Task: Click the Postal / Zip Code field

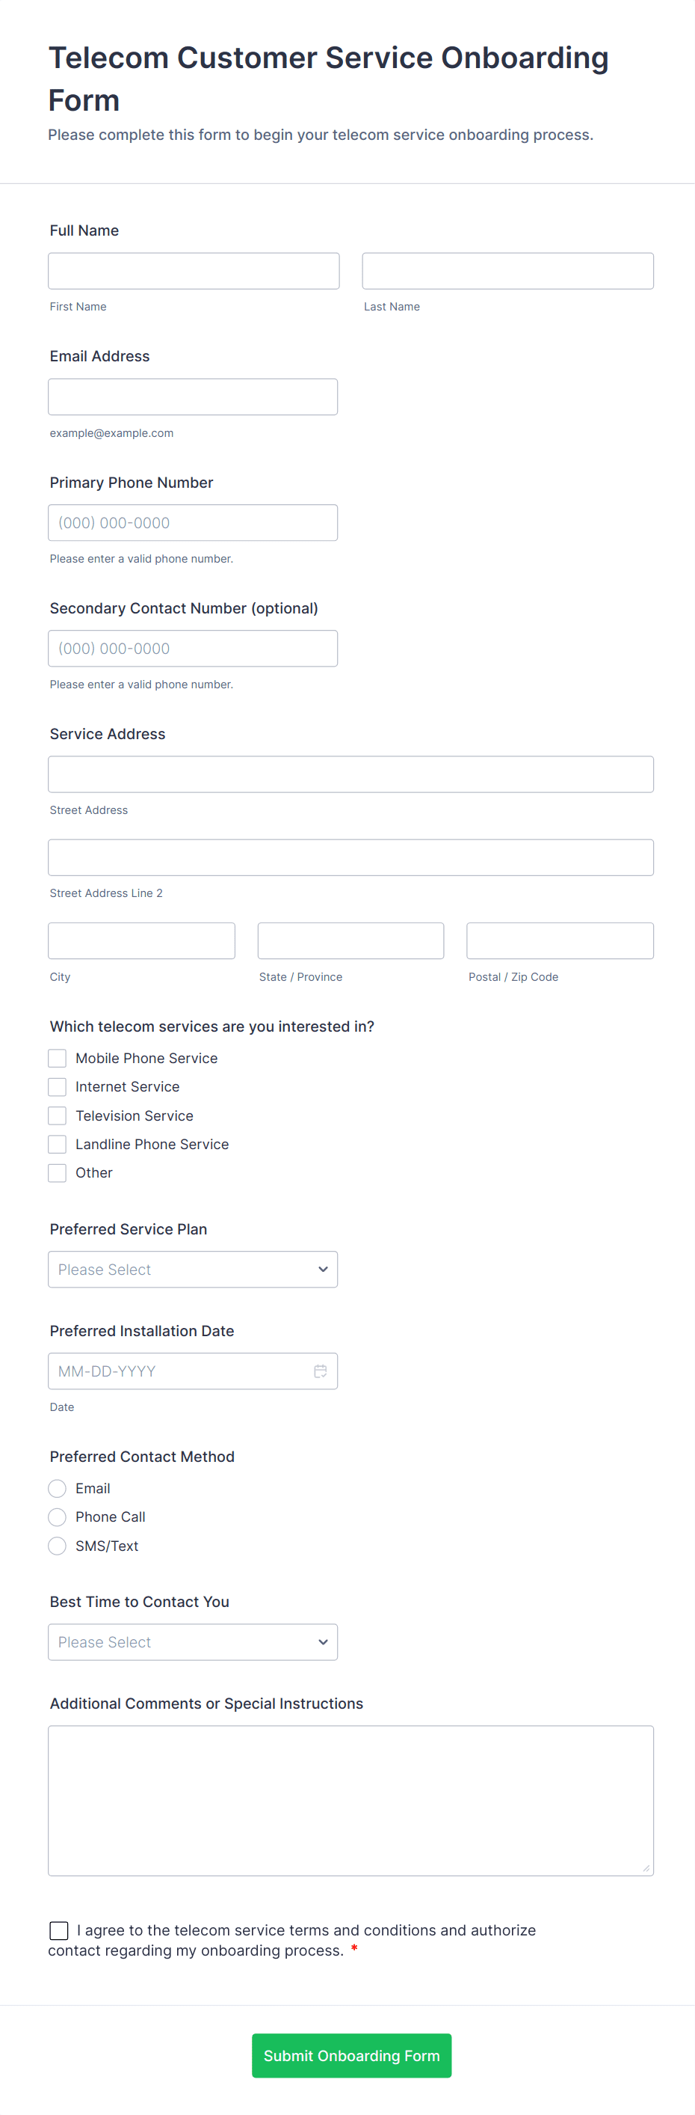Action: 560,941
